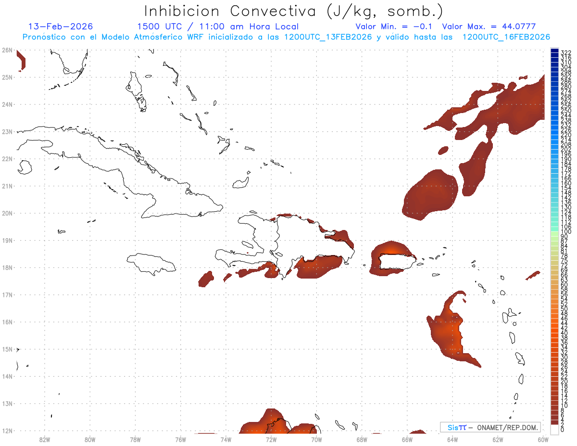This screenshot has height=446, width=577.
Task: Click the colorbar value label "20"
Action: point(564,381)
